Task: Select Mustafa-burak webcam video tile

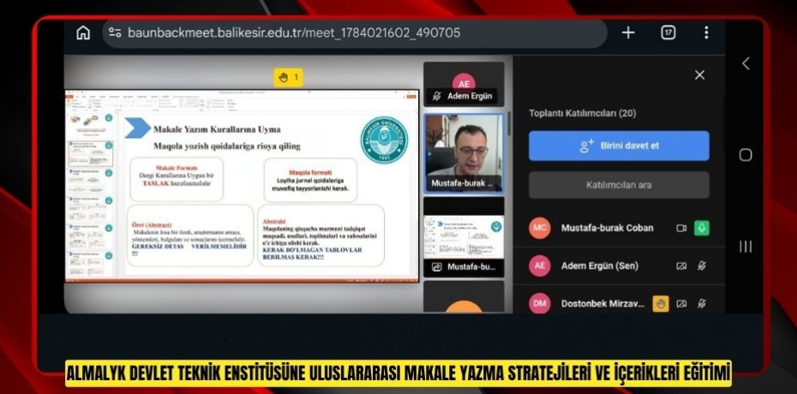Action: 464,152
